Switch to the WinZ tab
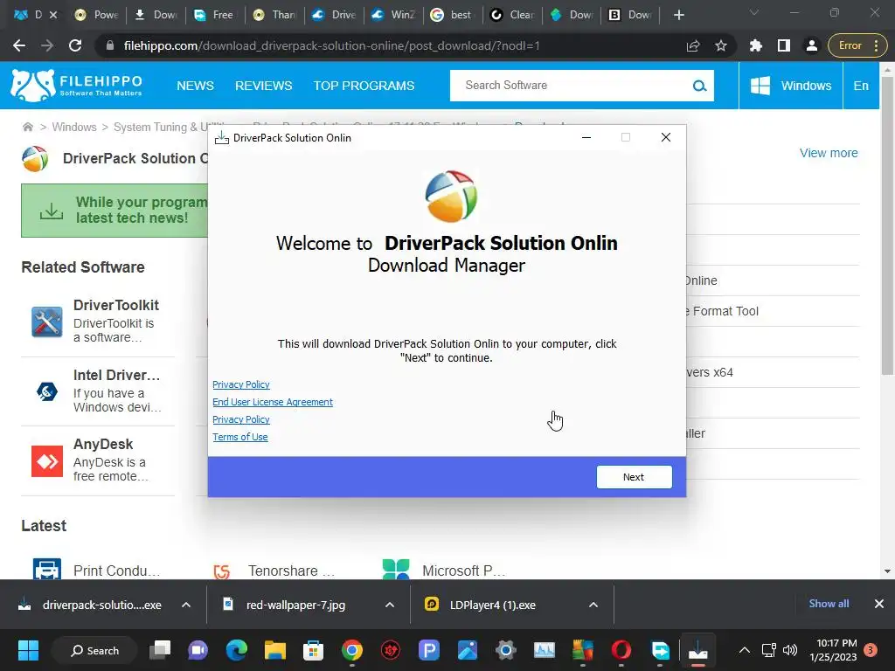 [x=394, y=15]
